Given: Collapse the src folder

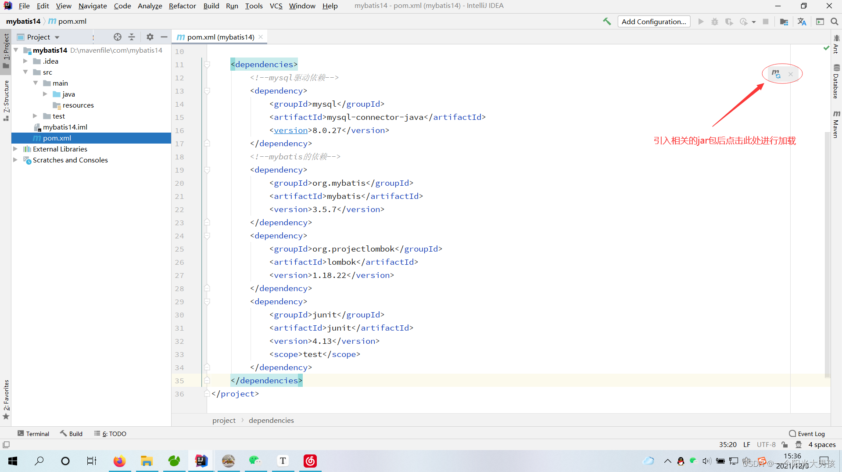Looking at the screenshot, I should (x=25, y=72).
